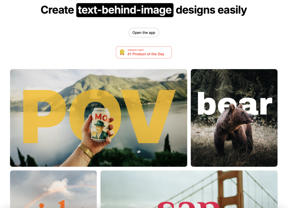This screenshot has width=289, height=208.
Task: Click the orange lettering on the rainbow image
Action: (x=52, y=204)
